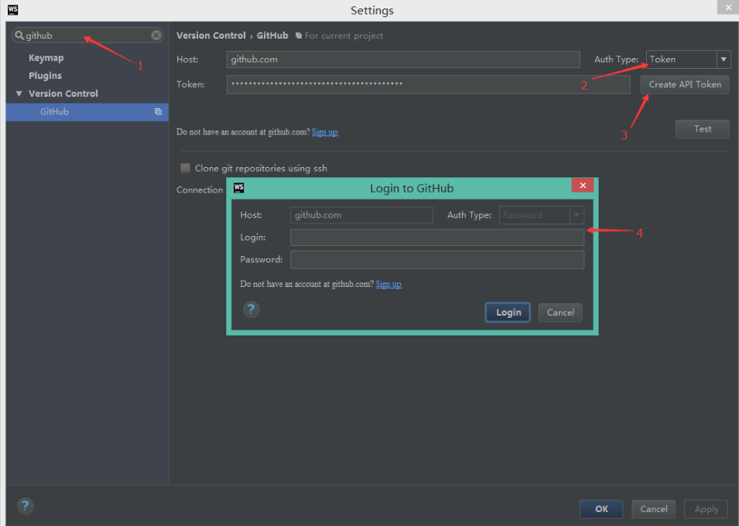Click the Host field in Settings panel

click(x=403, y=60)
